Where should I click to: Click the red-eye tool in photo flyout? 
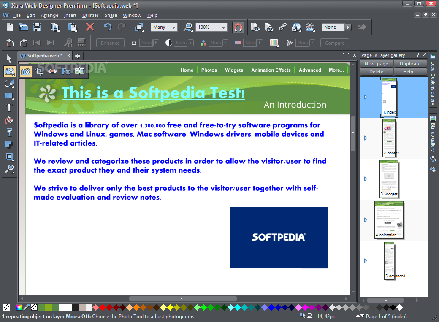click(52, 71)
